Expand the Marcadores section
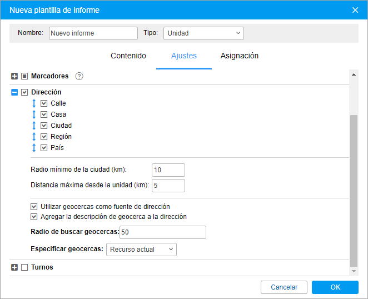 (14, 76)
